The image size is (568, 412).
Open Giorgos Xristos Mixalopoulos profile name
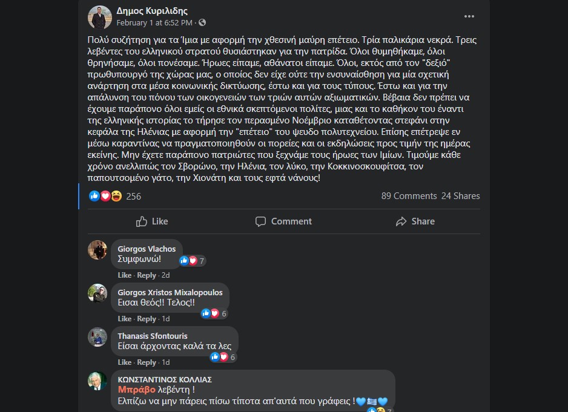tap(170, 293)
